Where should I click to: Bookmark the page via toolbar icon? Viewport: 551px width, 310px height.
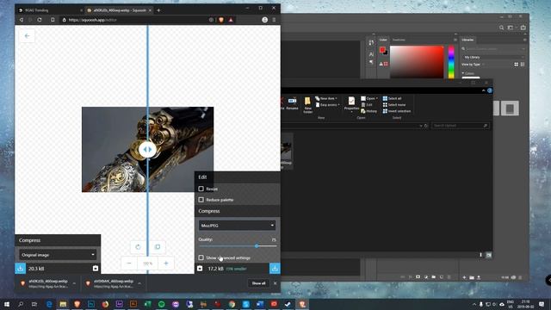[x=53, y=20]
